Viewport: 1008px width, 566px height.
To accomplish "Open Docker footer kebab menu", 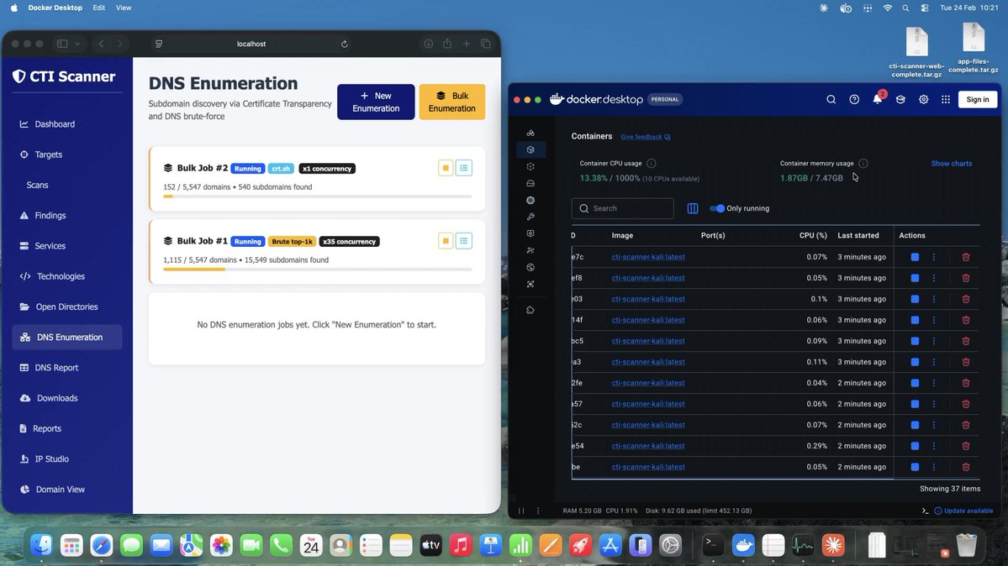I will point(538,511).
